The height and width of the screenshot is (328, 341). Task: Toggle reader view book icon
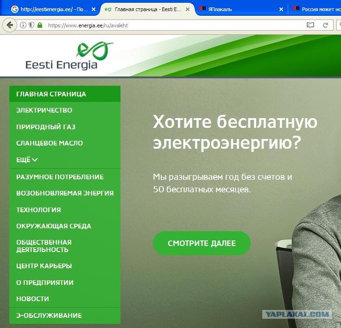click(x=310, y=25)
